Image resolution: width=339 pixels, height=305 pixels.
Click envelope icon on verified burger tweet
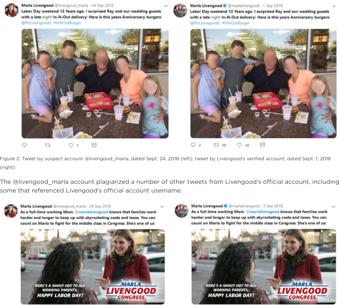262,145
